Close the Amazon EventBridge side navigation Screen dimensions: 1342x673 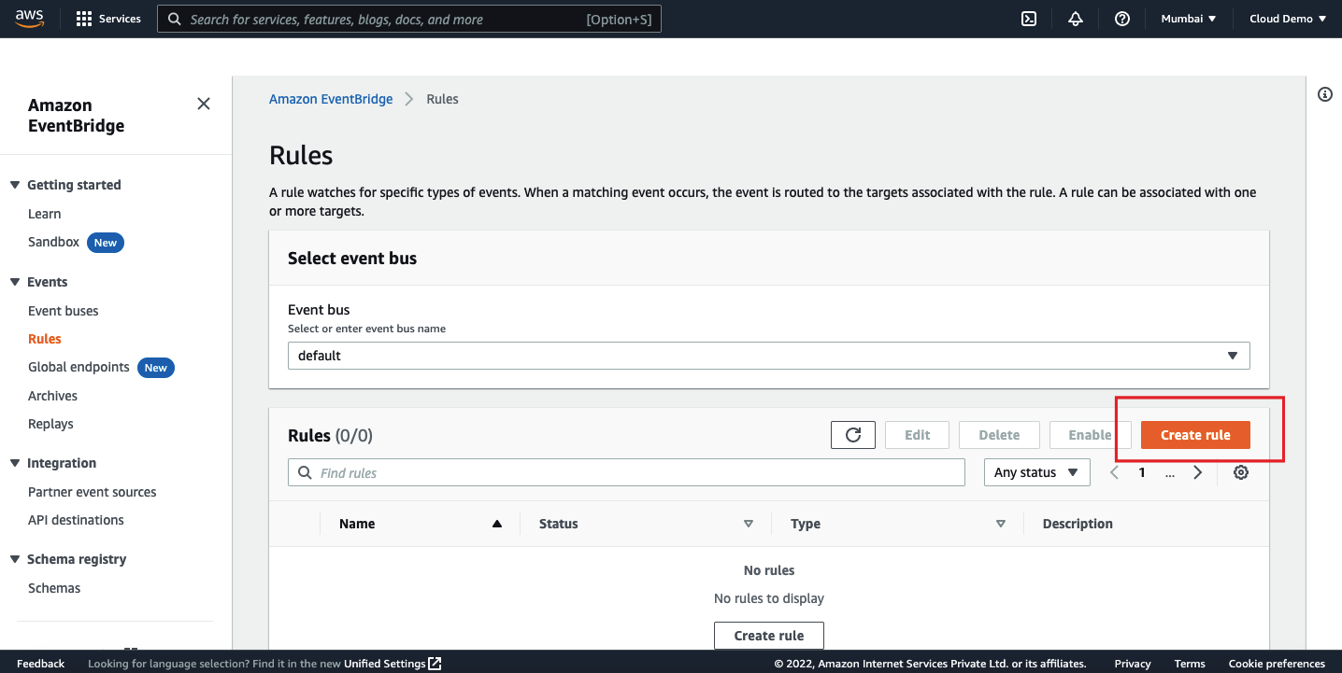[204, 104]
